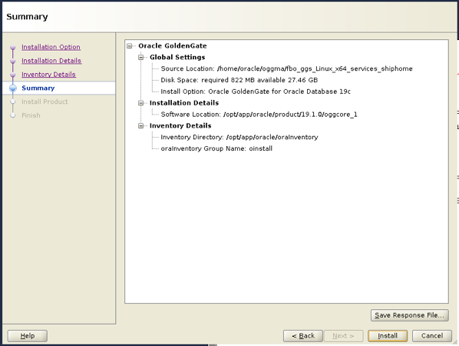Select the Source Location row

tap(286, 68)
